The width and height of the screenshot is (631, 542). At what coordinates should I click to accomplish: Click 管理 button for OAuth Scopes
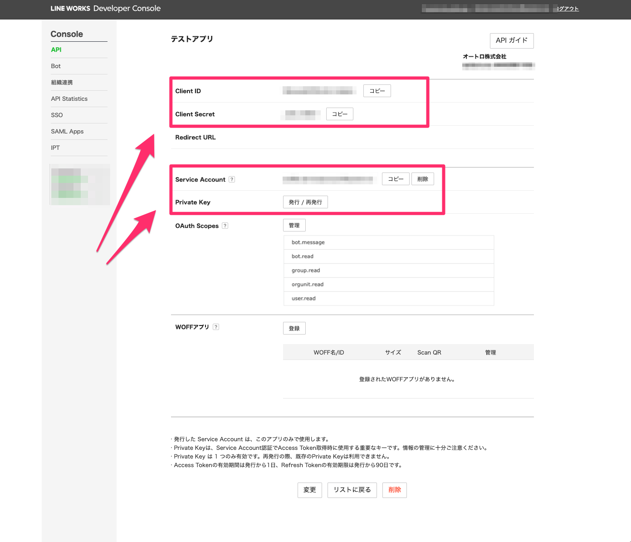coord(294,225)
